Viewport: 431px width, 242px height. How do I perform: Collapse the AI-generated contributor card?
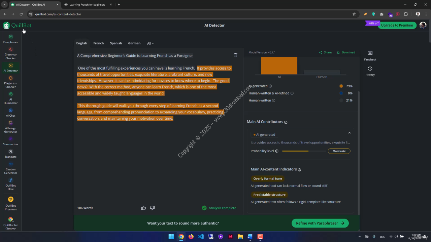(x=349, y=133)
